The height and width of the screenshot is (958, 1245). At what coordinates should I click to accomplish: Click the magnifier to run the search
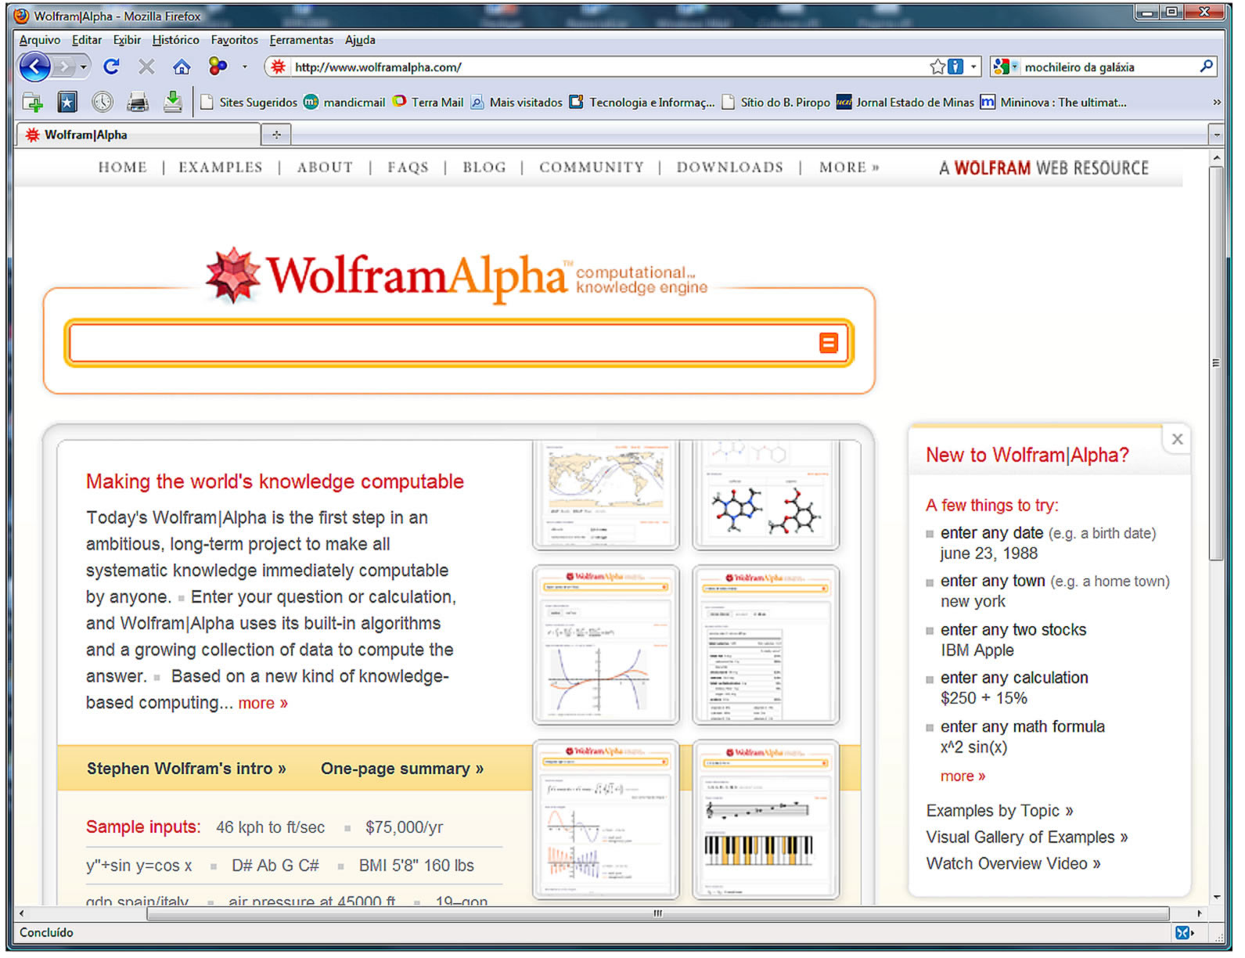tap(1206, 67)
